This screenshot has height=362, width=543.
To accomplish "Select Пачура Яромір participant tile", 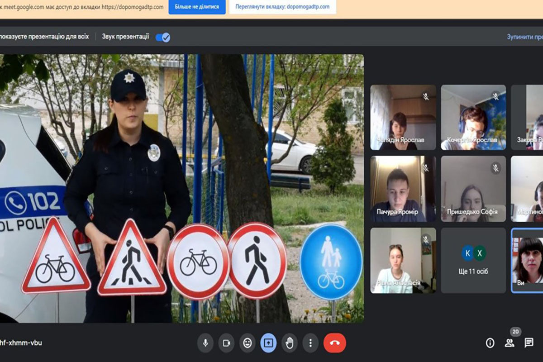I will [x=403, y=189].
